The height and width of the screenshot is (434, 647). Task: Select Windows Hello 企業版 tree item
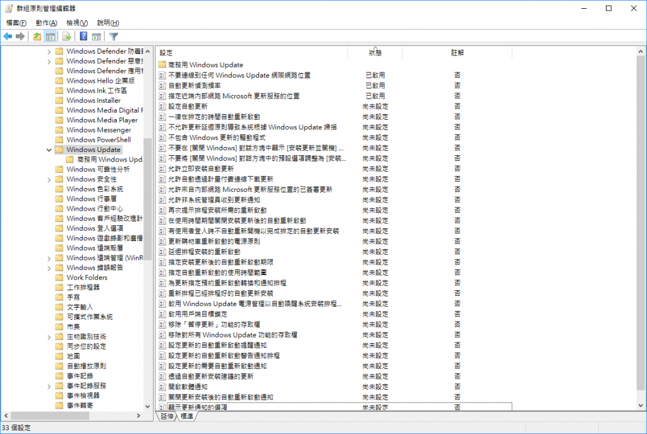100,81
